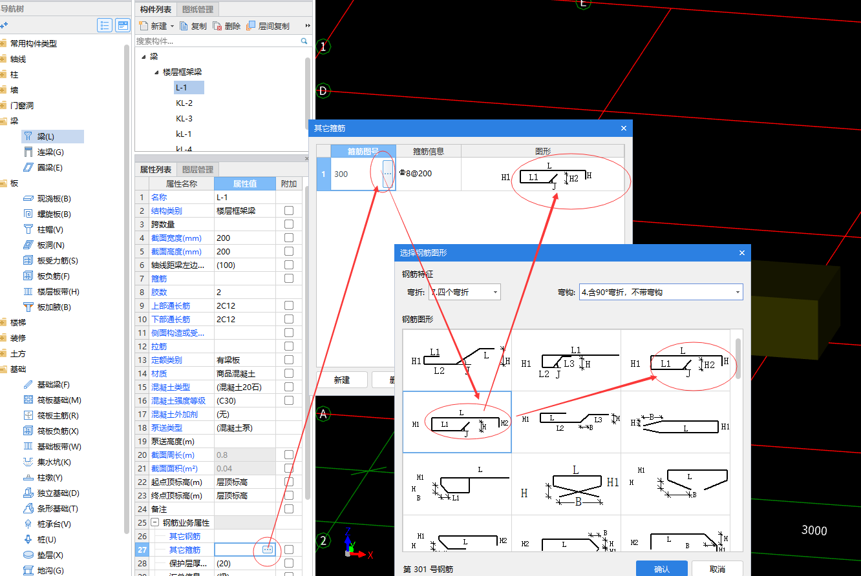The width and height of the screenshot is (861, 576).
Task: Select 桩(U) pile component
Action: click(x=47, y=539)
